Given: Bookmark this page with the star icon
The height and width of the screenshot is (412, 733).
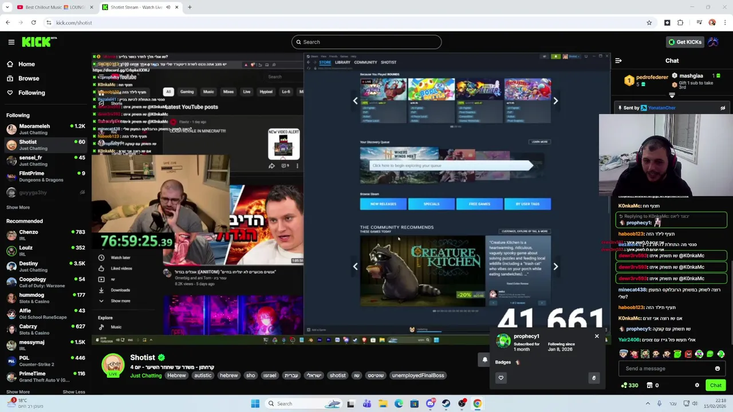Looking at the screenshot, I should click(x=649, y=23).
